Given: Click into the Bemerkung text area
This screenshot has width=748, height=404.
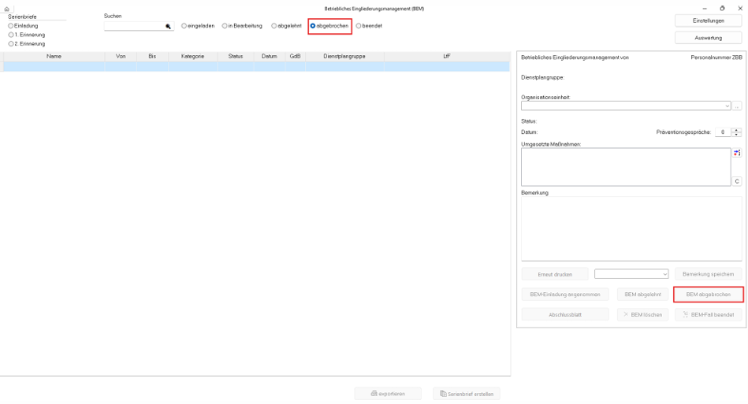Looking at the screenshot, I should click(631, 228).
